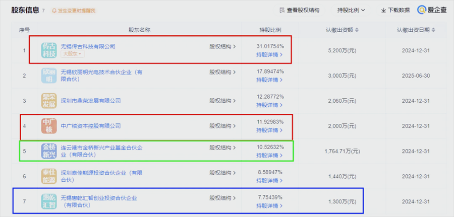454x217 pixels.
Task: Open 股权结构 for 深圳市鼎荣发展
Action: click(x=222, y=101)
